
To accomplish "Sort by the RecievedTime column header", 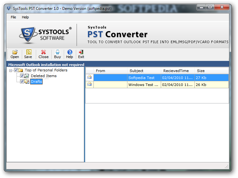I will [x=178, y=71].
